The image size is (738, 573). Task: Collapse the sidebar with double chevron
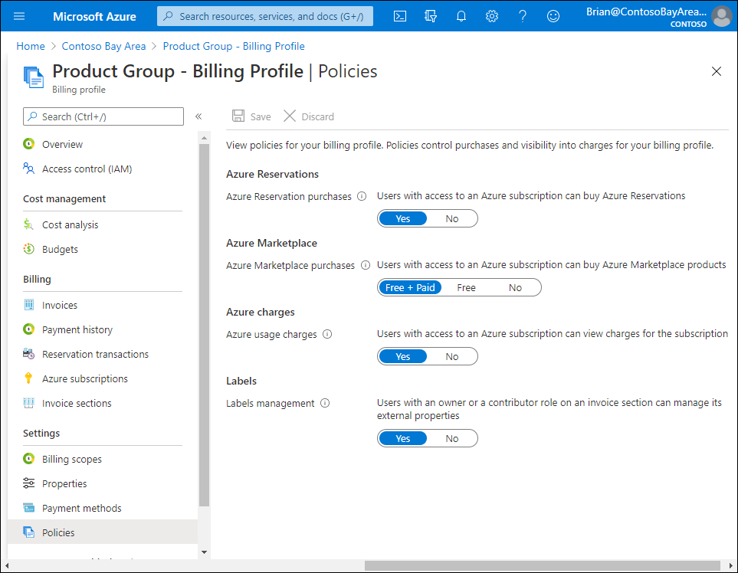tap(198, 116)
